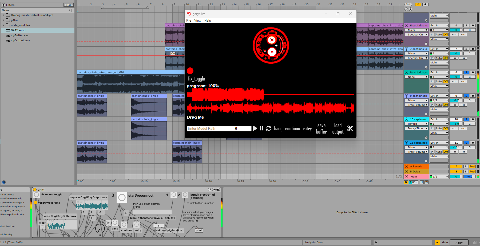Click the browser preview headphone icon
The height and width of the screenshot is (246, 480).
pyautogui.click(x=4, y=182)
